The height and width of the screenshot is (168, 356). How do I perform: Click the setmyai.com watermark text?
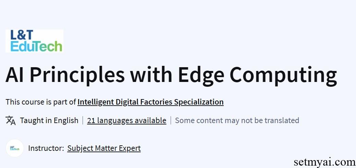pyautogui.click(x=325, y=161)
